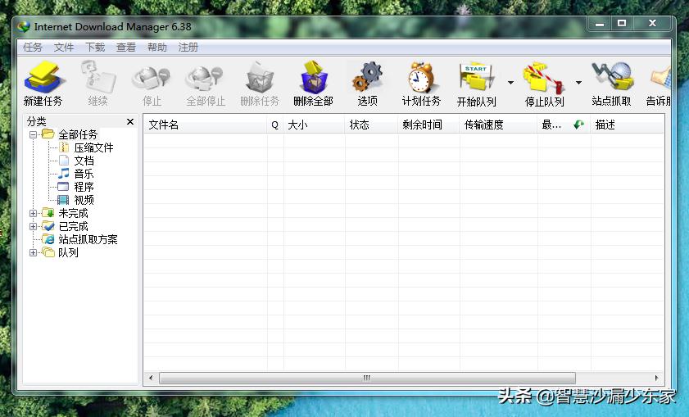
Task: Click the 开始队列 (start queue) icon
Action: 477,77
